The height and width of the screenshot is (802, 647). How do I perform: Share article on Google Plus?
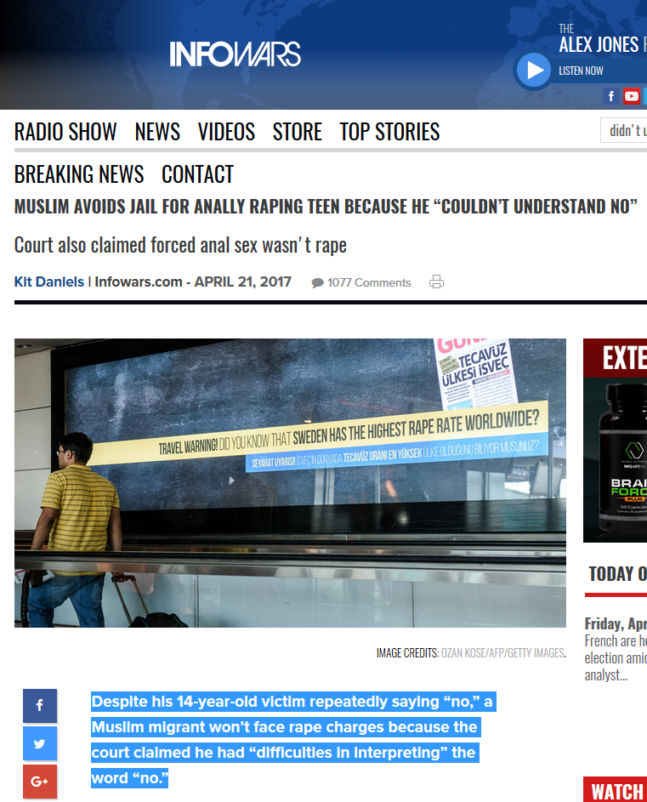(40, 782)
